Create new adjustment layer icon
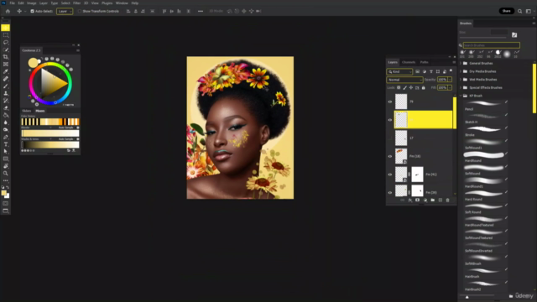Screen dimensions: 537x302 [x=425, y=200]
